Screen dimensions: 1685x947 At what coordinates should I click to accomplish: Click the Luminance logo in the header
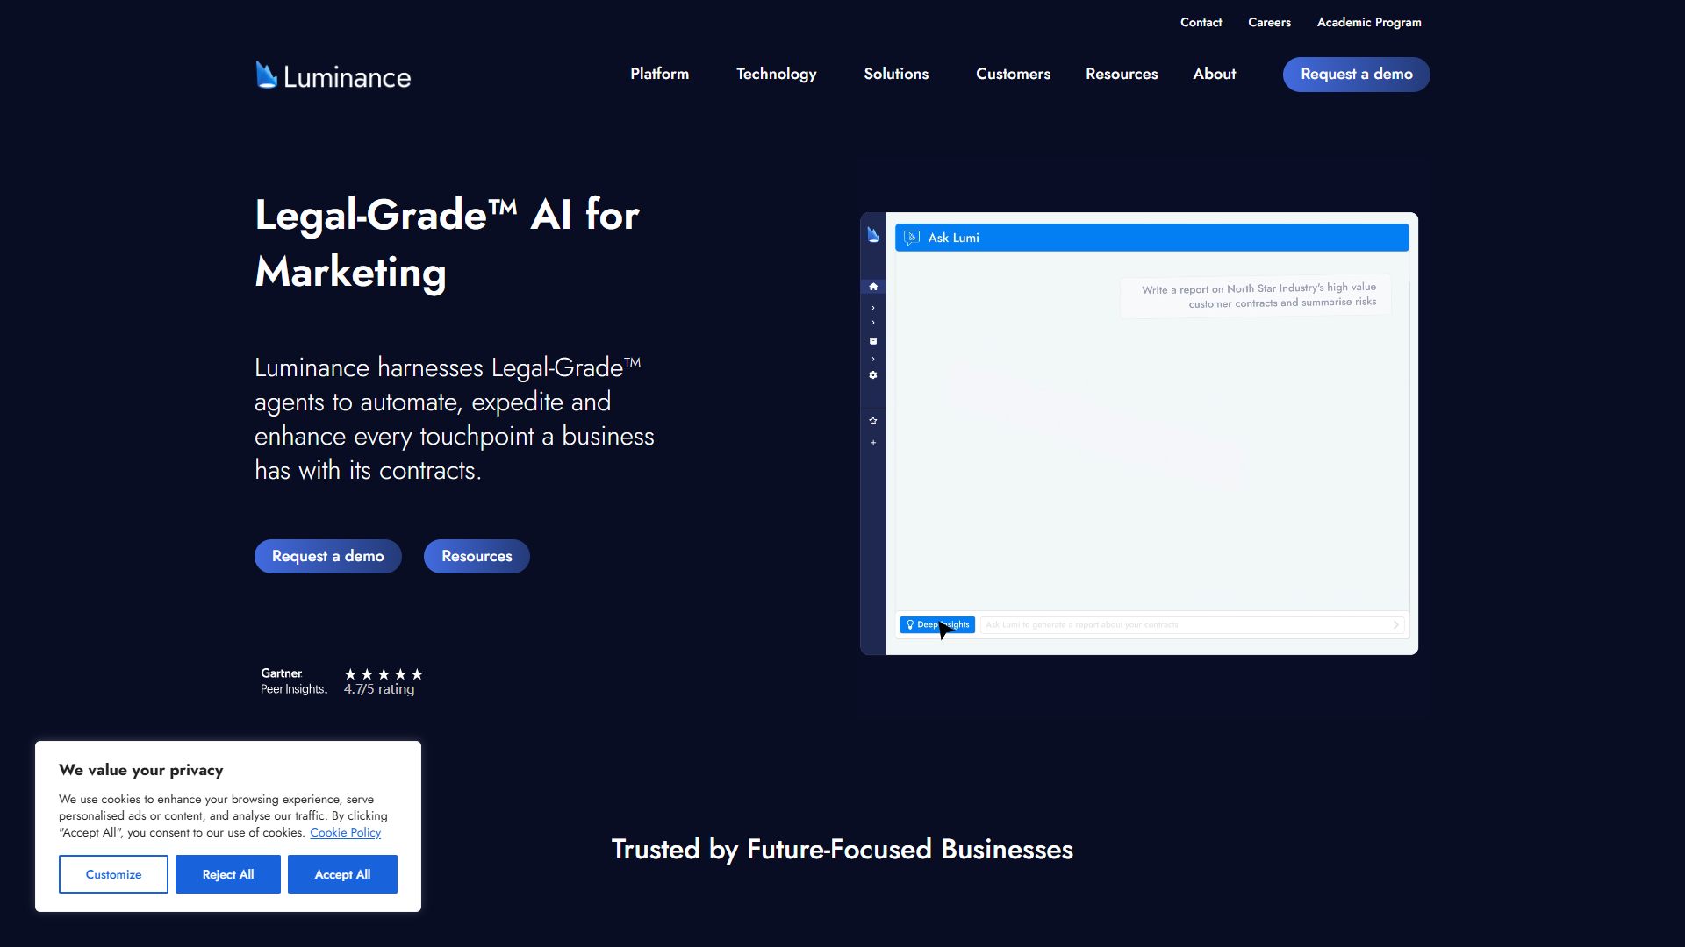tap(333, 75)
